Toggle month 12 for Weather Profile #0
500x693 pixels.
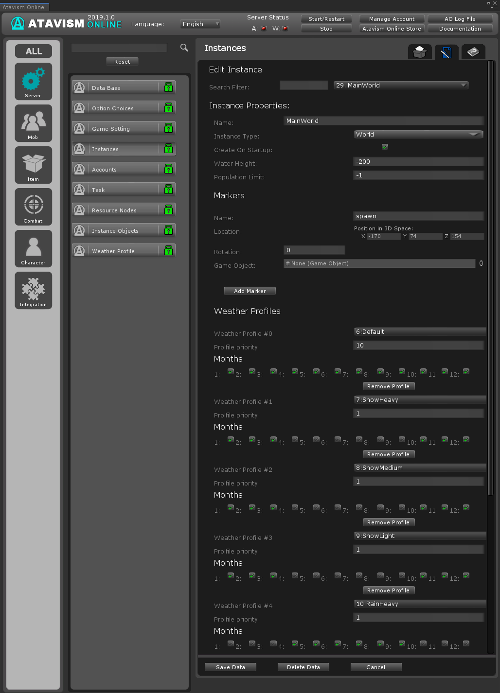(466, 372)
